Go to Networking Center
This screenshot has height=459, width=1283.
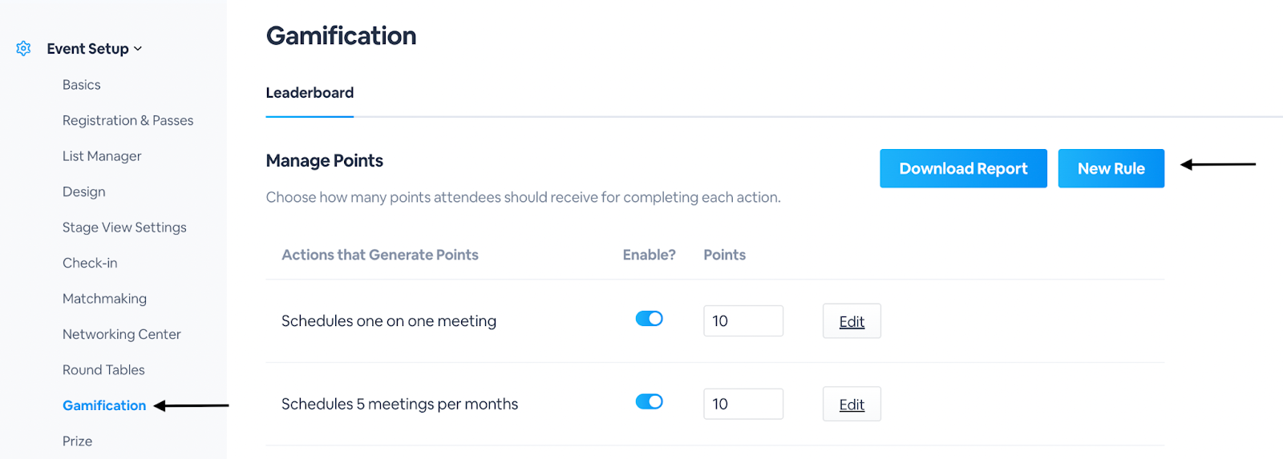tap(122, 334)
